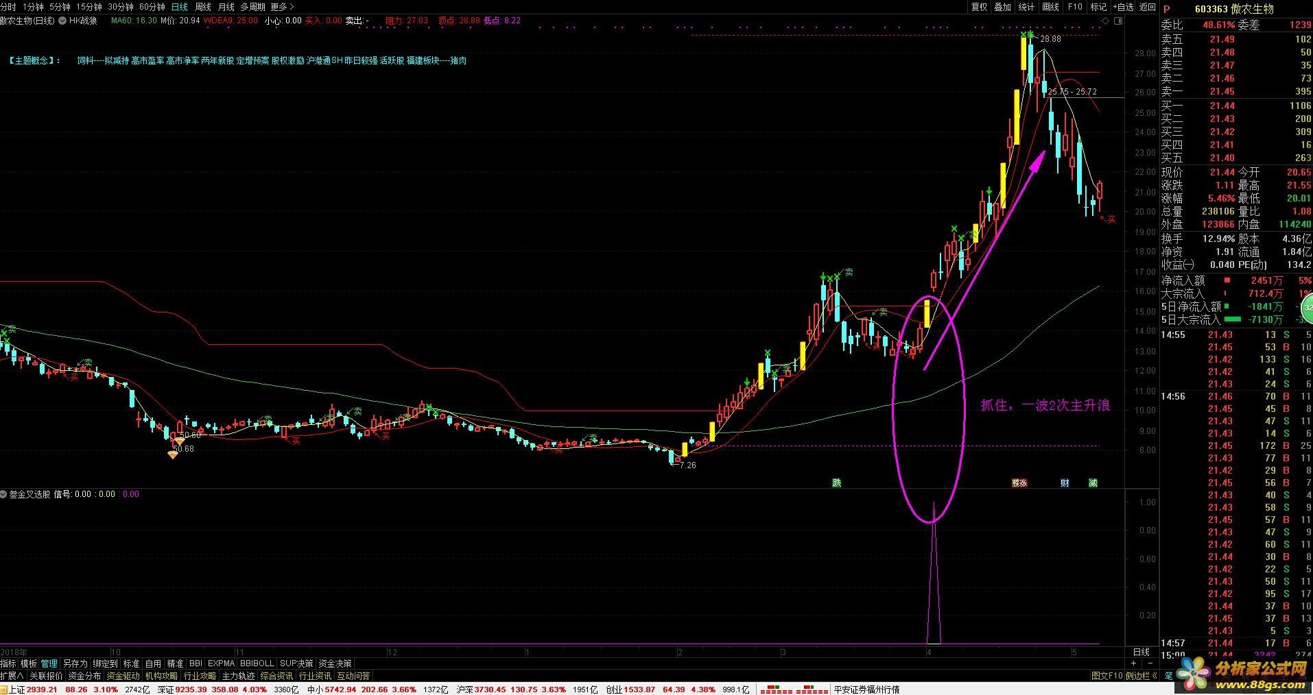Open the 指标 indicator tab
Image resolution: width=1313 pixels, height=695 pixels.
pos(8,663)
